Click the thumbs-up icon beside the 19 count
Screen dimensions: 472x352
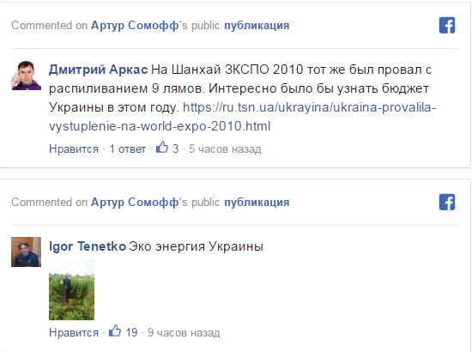[115, 331]
